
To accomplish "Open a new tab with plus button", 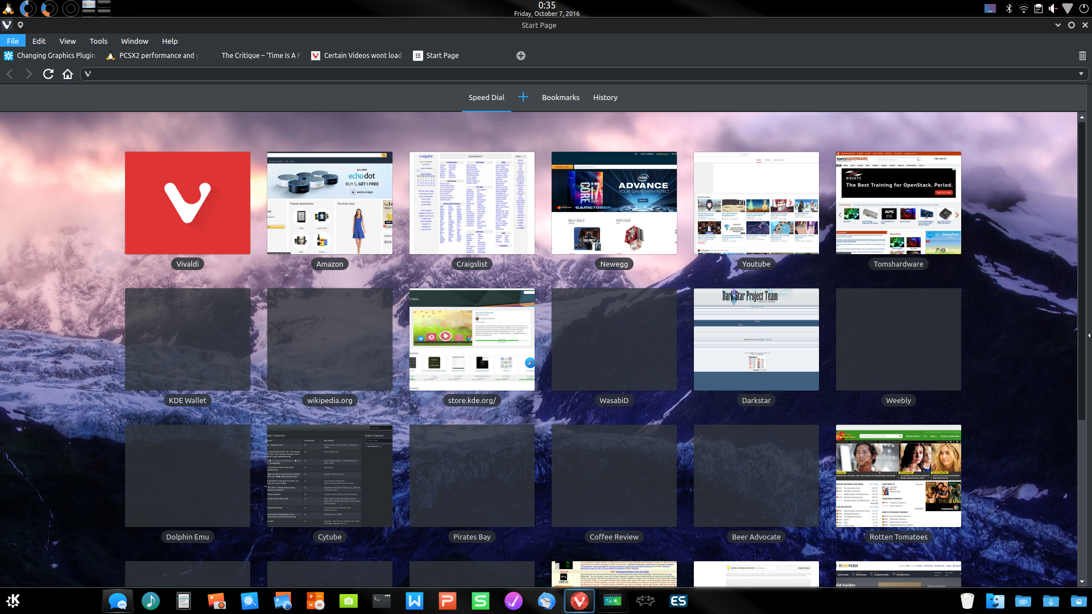I will click(521, 56).
